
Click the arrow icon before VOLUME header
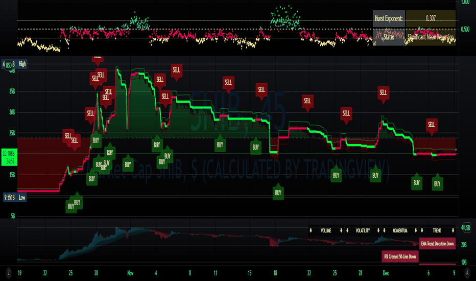click(311, 230)
